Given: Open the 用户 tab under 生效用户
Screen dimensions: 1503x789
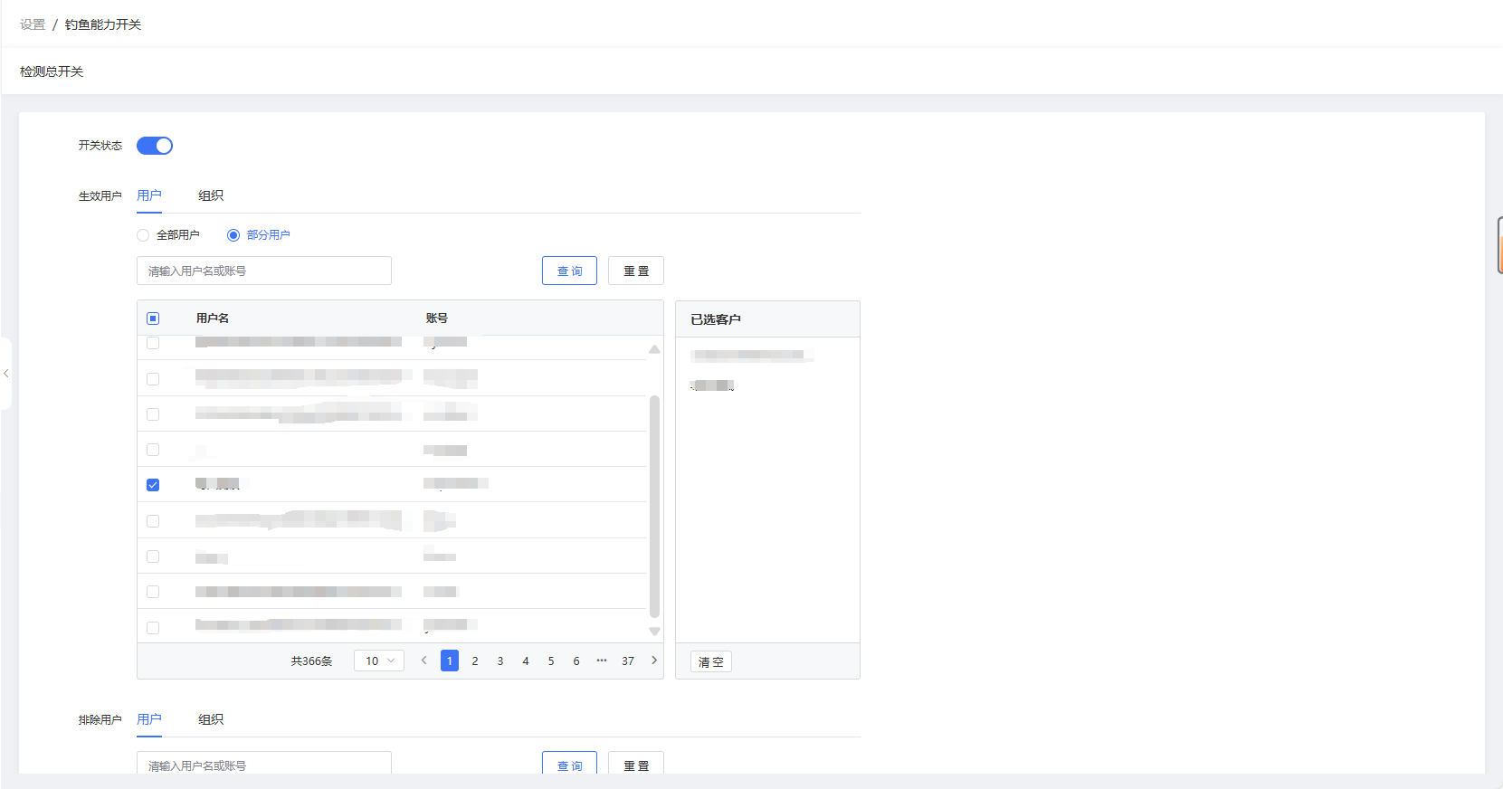Looking at the screenshot, I should click(149, 195).
